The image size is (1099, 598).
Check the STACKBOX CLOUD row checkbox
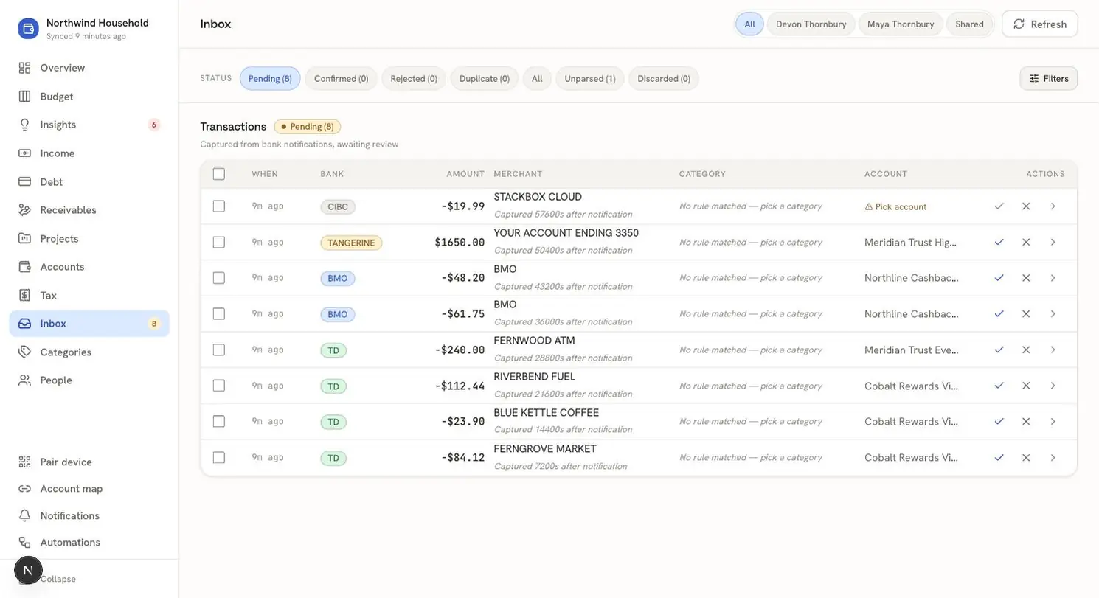(219, 206)
